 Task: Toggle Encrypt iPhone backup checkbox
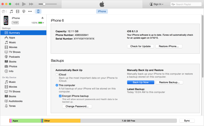tap(60, 96)
